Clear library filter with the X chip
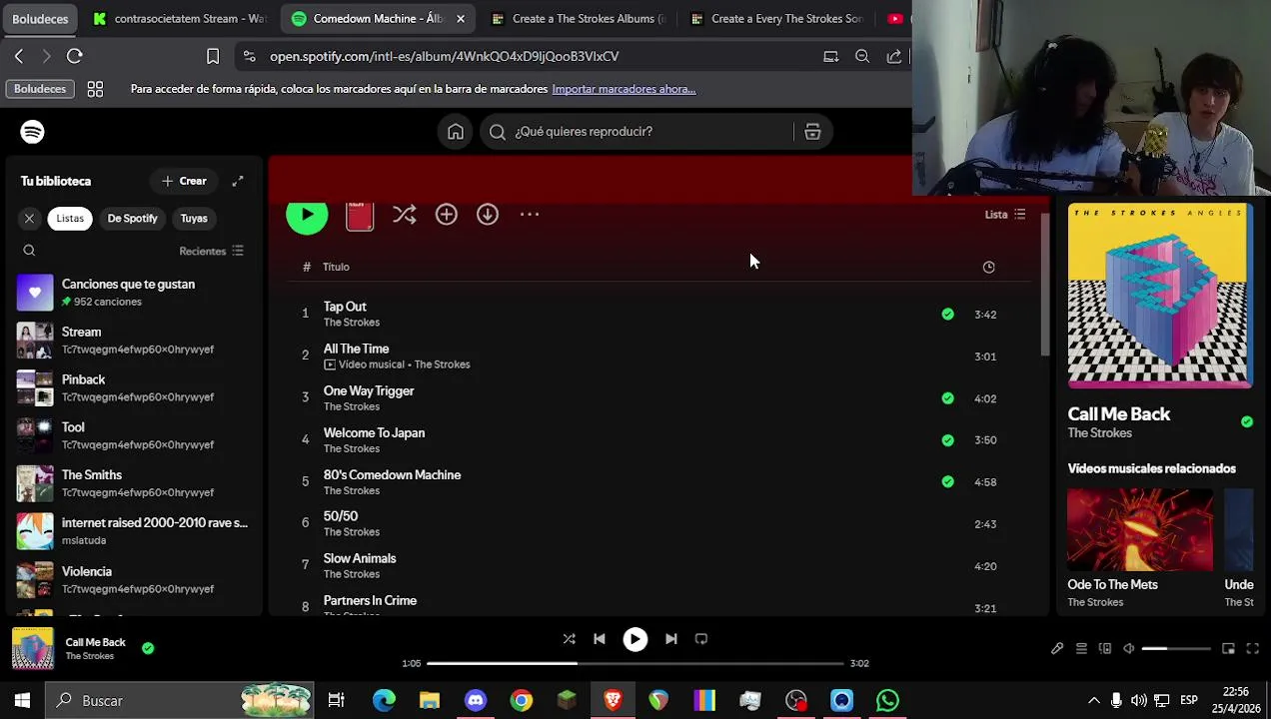This screenshot has width=1271, height=719. click(29, 219)
